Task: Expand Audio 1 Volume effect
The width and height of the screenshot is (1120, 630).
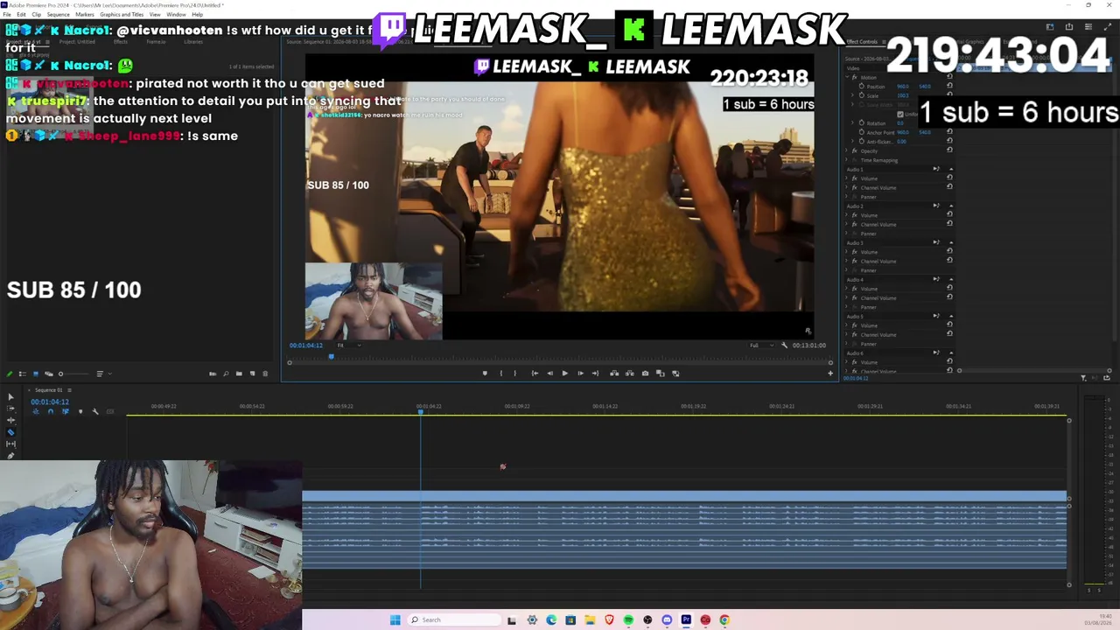Action: coord(848,178)
